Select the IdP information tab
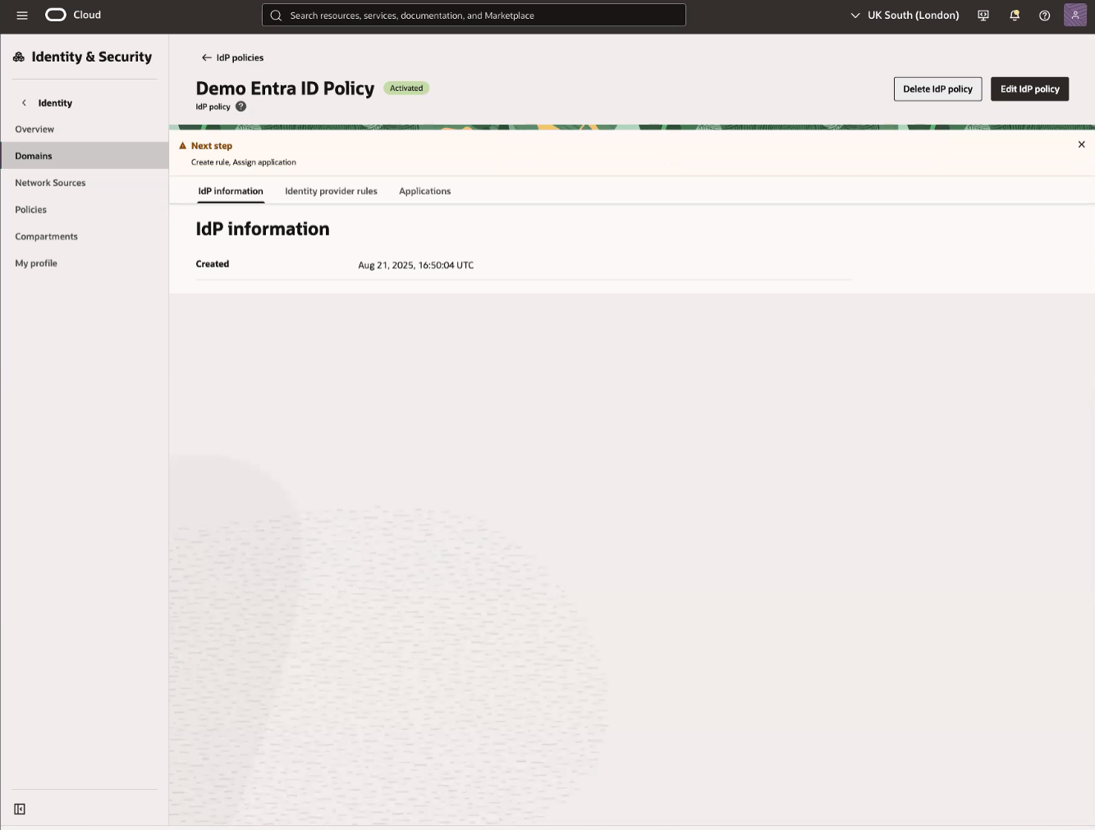The width and height of the screenshot is (1095, 830). 231,191
